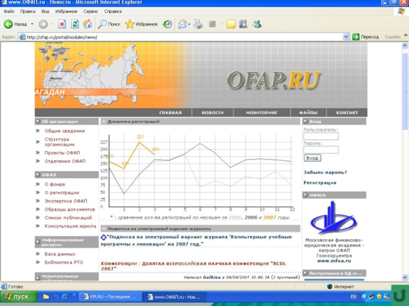
Task: Go to Home page icon
Action: pyautogui.click(x=87, y=24)
